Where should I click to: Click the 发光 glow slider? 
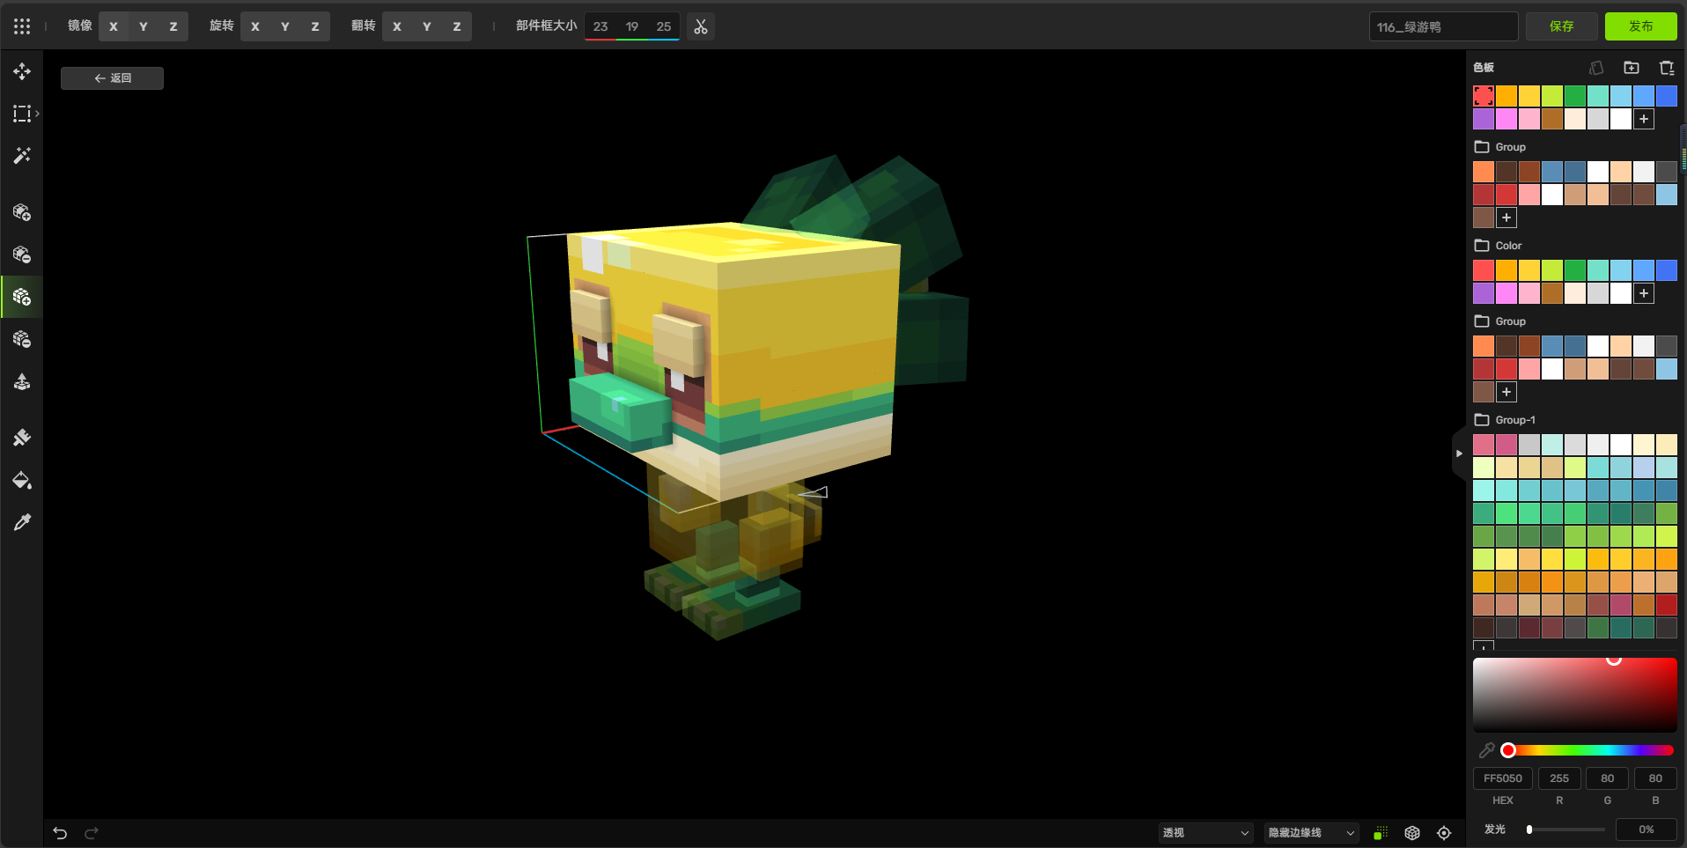click(1566, 830)
